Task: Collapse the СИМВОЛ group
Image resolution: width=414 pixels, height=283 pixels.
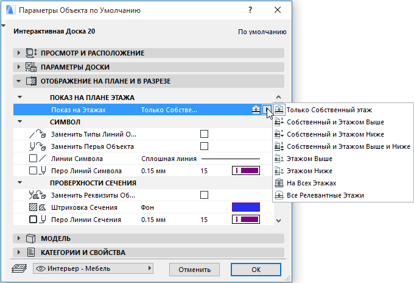Action: click(x=20, y=122)
